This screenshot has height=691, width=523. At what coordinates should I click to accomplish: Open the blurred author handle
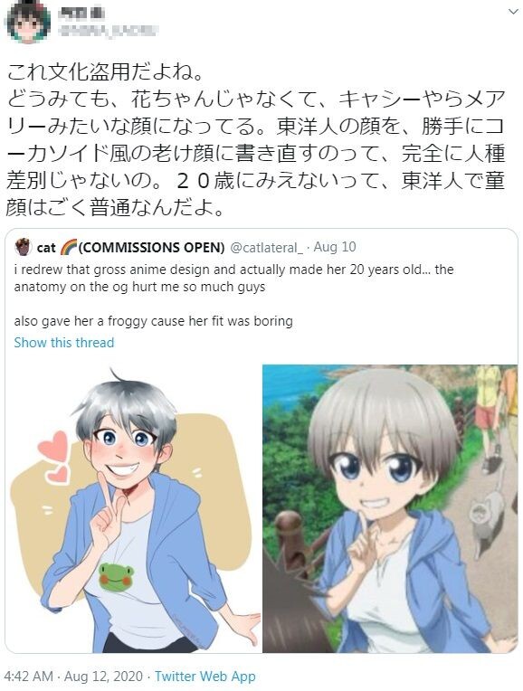pyautogui.click(x=109, y=31)
